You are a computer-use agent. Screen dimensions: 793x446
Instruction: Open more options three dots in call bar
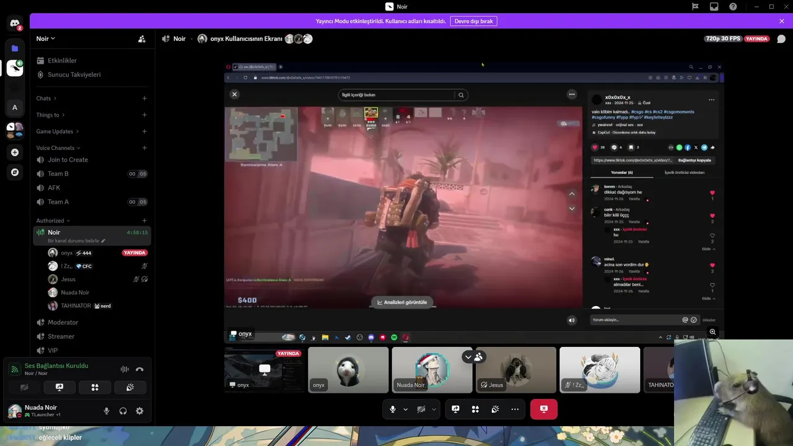(x=515, y=409)
